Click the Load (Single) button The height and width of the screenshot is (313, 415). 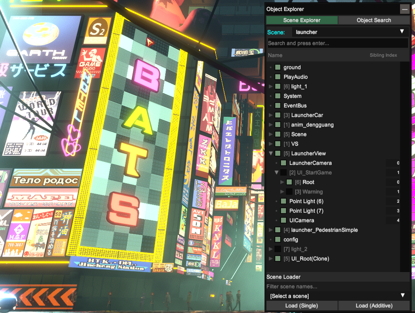302,306
